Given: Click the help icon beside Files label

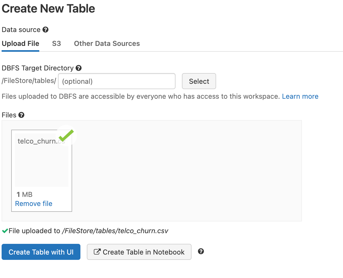Looking at the screenshot, I should (21, 115).
